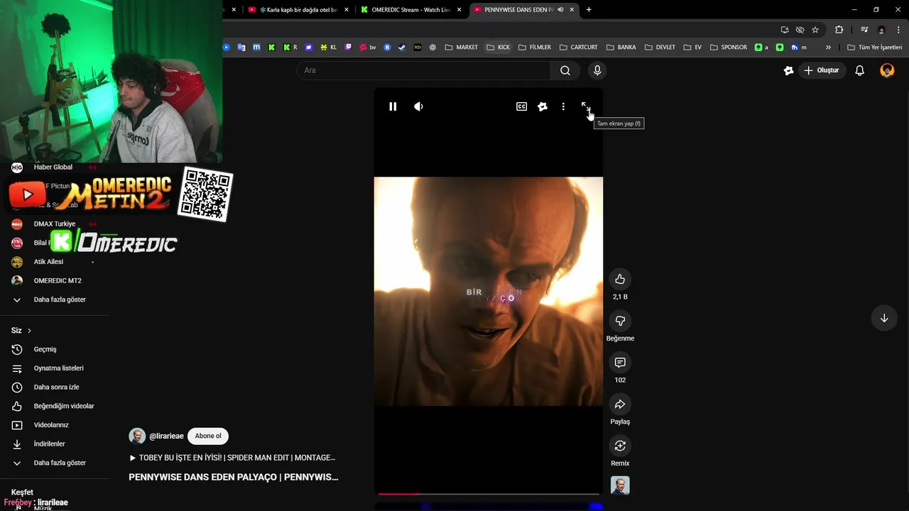Open the FİLMLER bookmarks folder
This screenshot has width=909, height=511.
(535, 48)
